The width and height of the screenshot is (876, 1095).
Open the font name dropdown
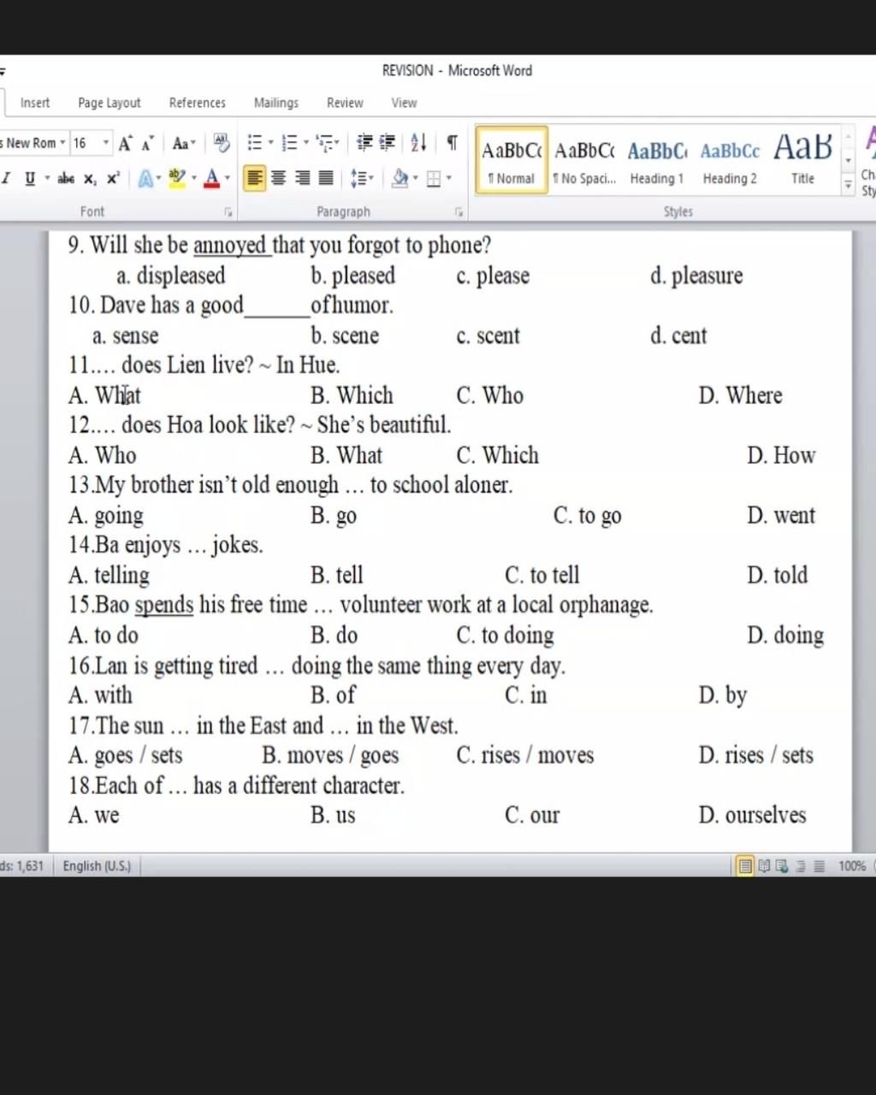(x=62, y=143)
